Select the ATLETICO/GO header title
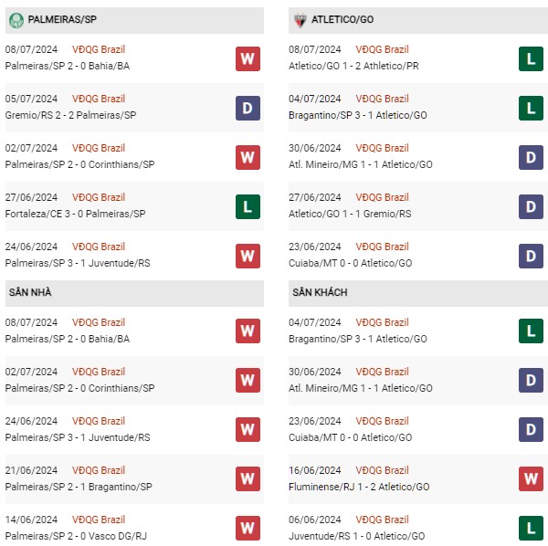This screenshot has width=548, height=546. (342, 19)
